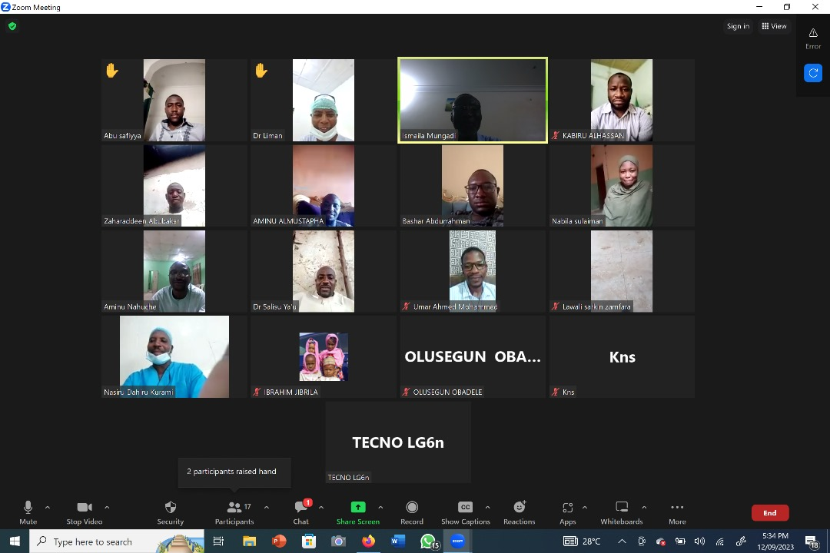Click the green Share Screen icon
This screenshot has height=553, width=830.
pos(358,507)
